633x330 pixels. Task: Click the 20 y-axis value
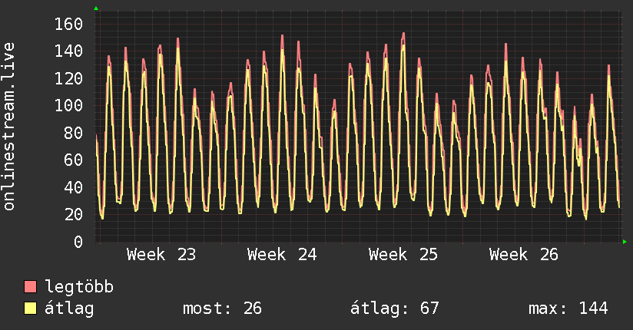point(74,215)
